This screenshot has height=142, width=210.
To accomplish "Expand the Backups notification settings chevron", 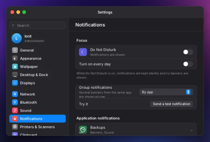I will 192,130.
